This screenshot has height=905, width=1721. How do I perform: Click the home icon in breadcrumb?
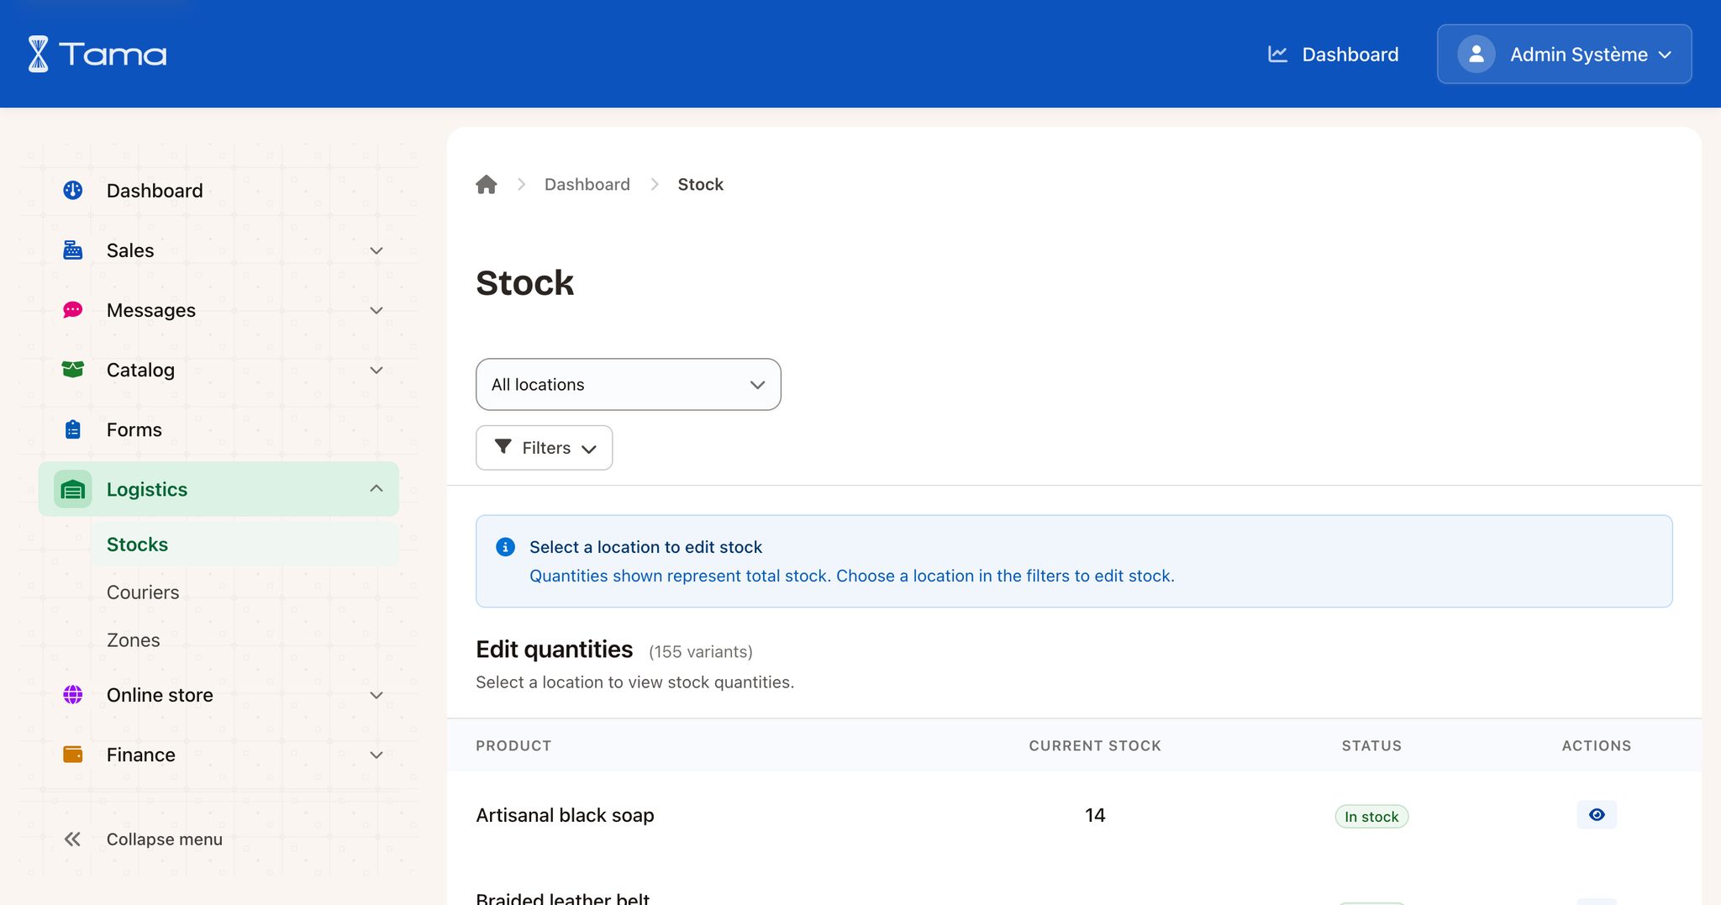click(487, 184)
